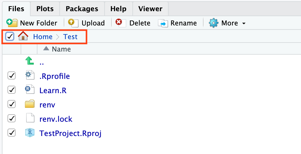The width and height of the screenshot is (301, 154).
Task: Switch to the Plots tab
Action: click(x=45, y=9)
